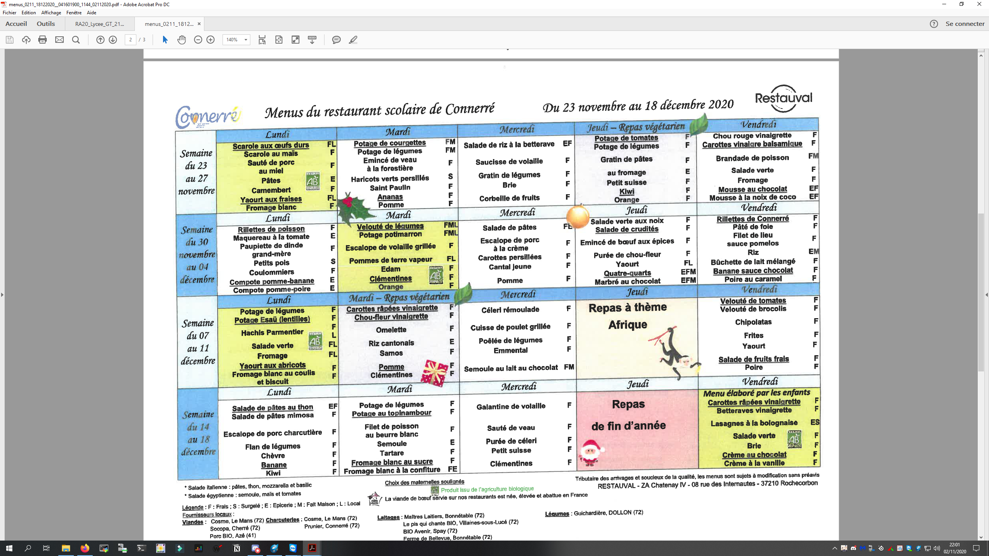Click the send by email envelope icon
Viewport: 989px width, 556px height.
(59, 40)
